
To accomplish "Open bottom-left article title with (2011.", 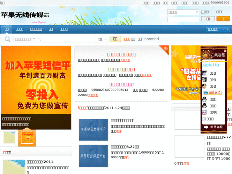I will [x=41, y=162].
